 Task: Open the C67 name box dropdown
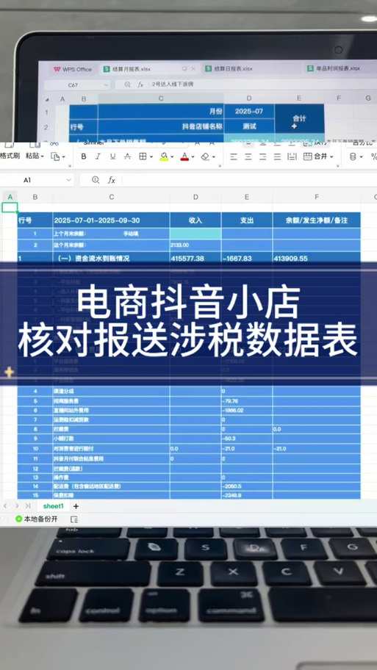[106, 85]
